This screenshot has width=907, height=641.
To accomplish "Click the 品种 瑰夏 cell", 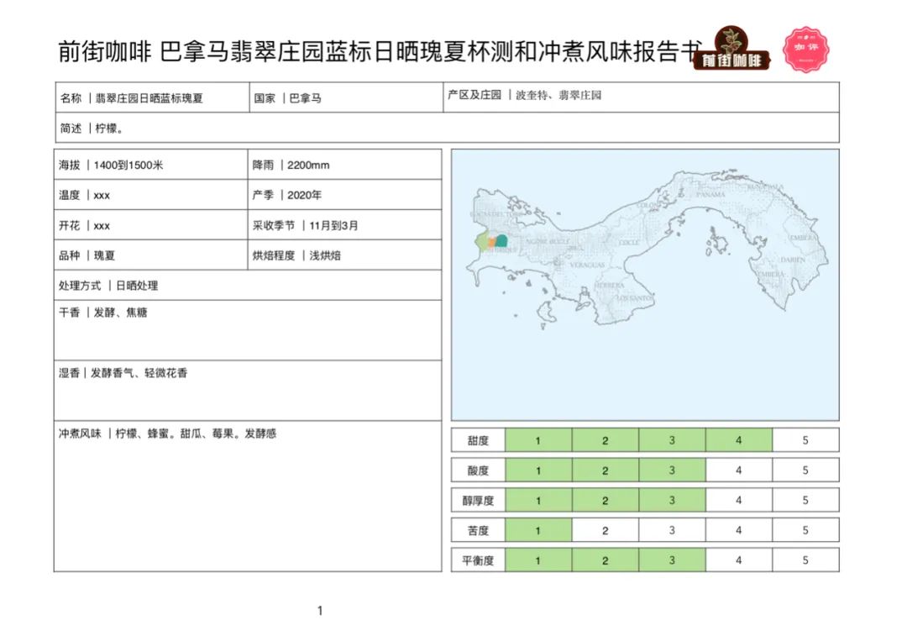I will click(151, 255).
